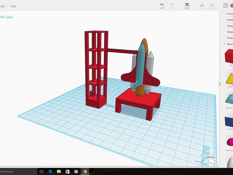Collapse the Geometric shapes section
The image size is (233, 175).
228,44
